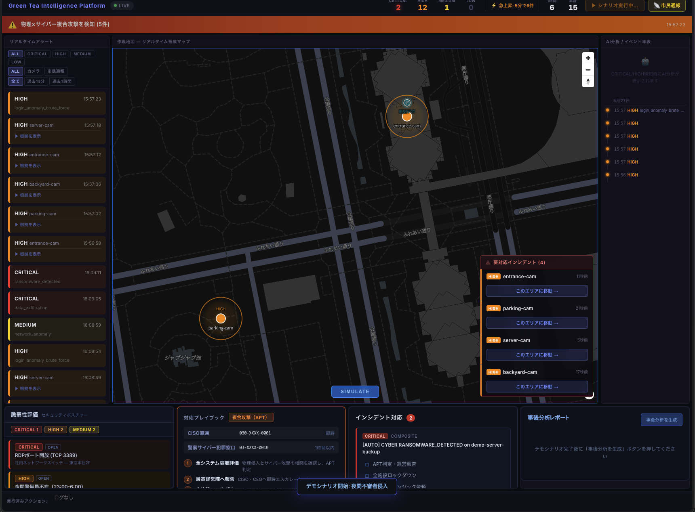695x512 pixels.
Task: Check the 全施設ロックダウン checkbox
Action: [367, 476]
